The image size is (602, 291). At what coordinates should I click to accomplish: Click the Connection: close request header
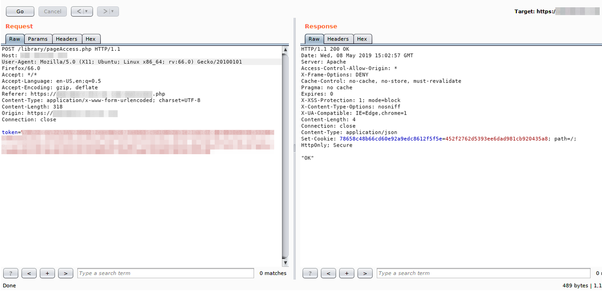point(29,119)
